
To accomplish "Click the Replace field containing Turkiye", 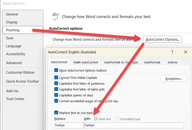I will point(69,125).
